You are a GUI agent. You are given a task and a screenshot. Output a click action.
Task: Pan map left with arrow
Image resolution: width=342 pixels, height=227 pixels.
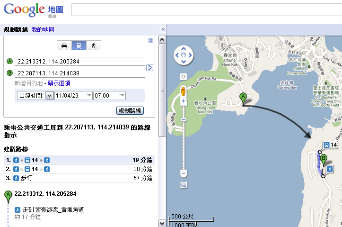[177, 55]
